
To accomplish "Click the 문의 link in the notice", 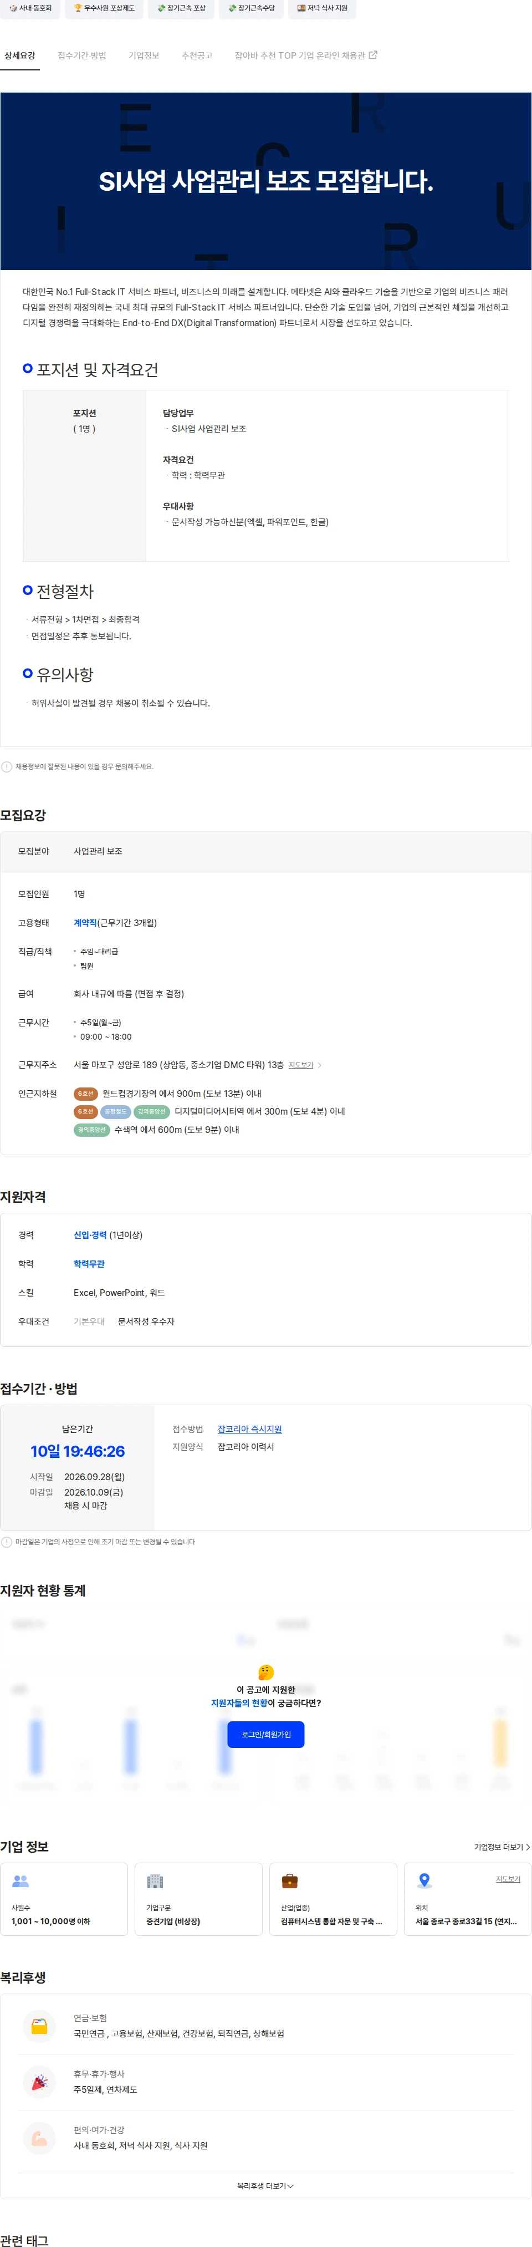I will pyautogui.click(x=121, y=767).
